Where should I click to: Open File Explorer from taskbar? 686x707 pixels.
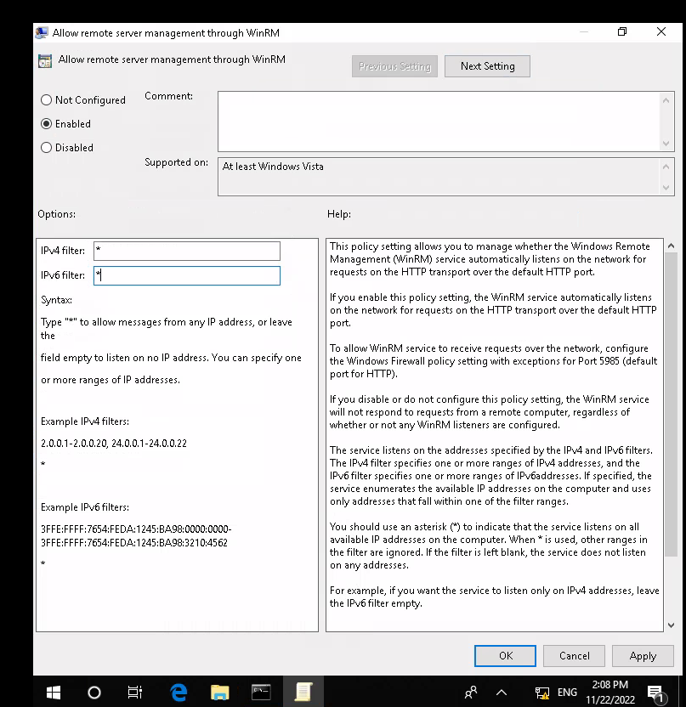click(219, 692)
